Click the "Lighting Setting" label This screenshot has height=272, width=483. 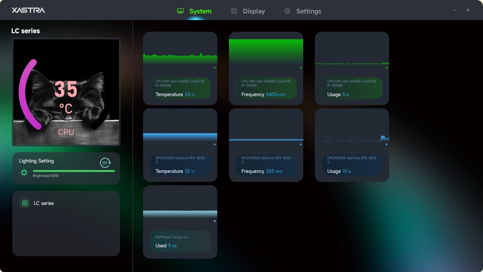[36, 161]
